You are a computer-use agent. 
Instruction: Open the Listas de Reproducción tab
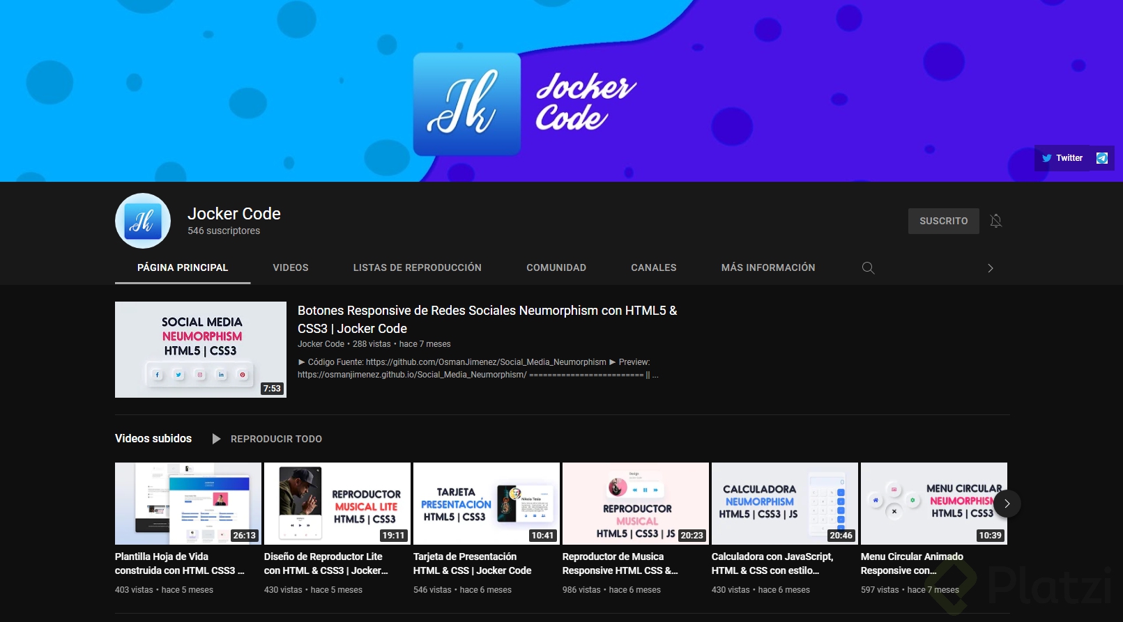point(417,267)
